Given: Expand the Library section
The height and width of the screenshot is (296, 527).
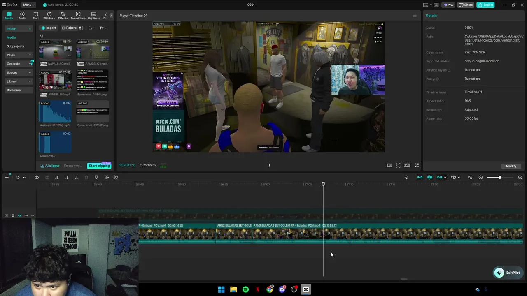Looking at the screenshot, I should [x=19, y=81].
